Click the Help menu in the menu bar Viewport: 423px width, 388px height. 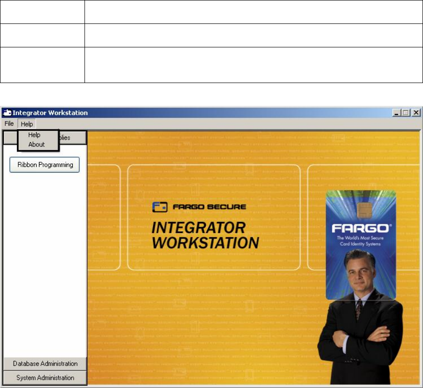point(27,124)
